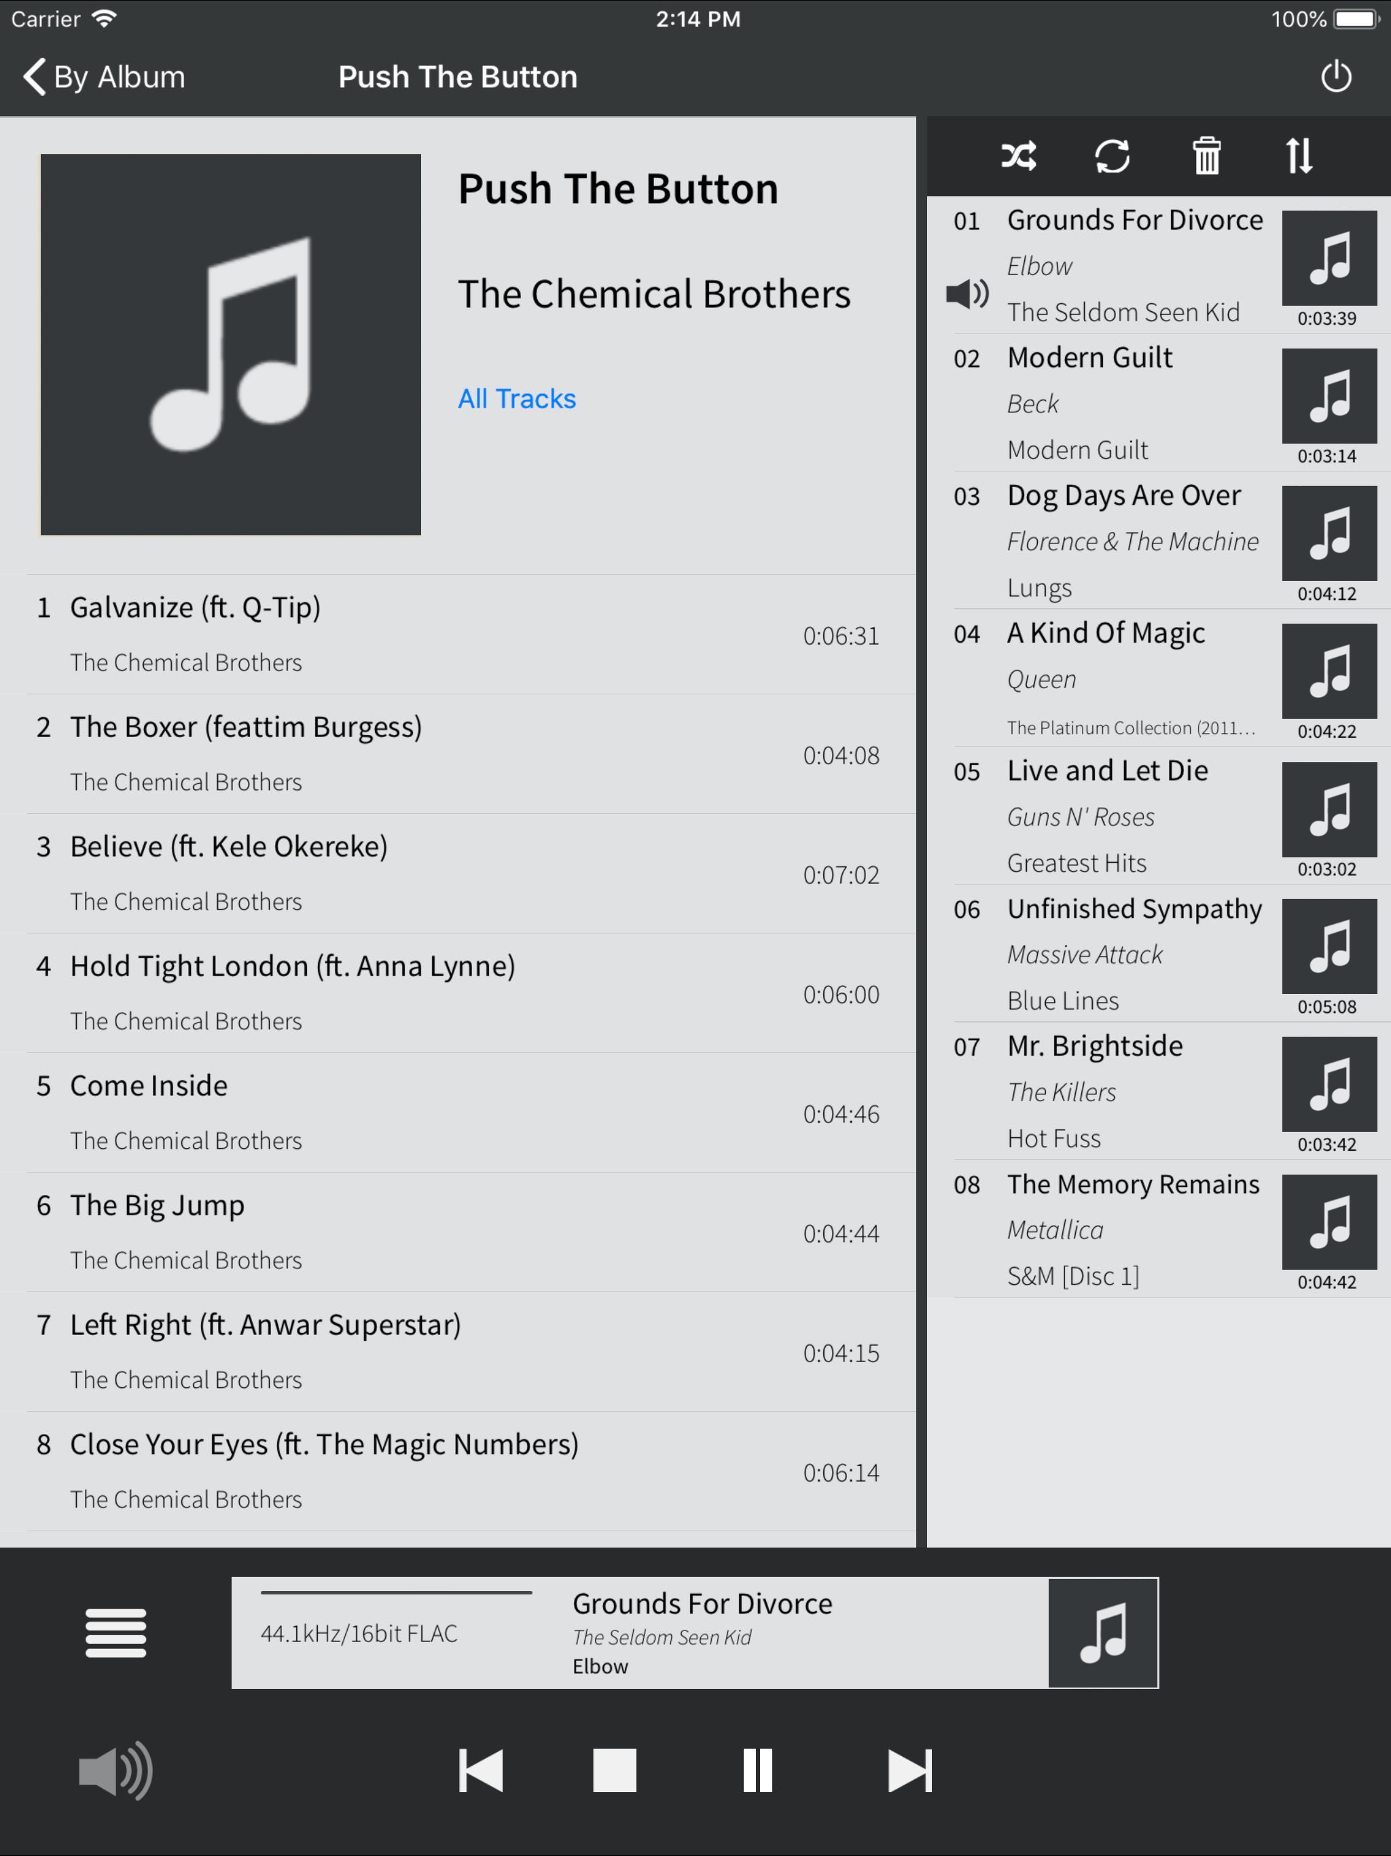This screenshot has width=1391, height=1856.
Task: Skip to the next track
Action: pyautogui.click(x=910, y=1770)
